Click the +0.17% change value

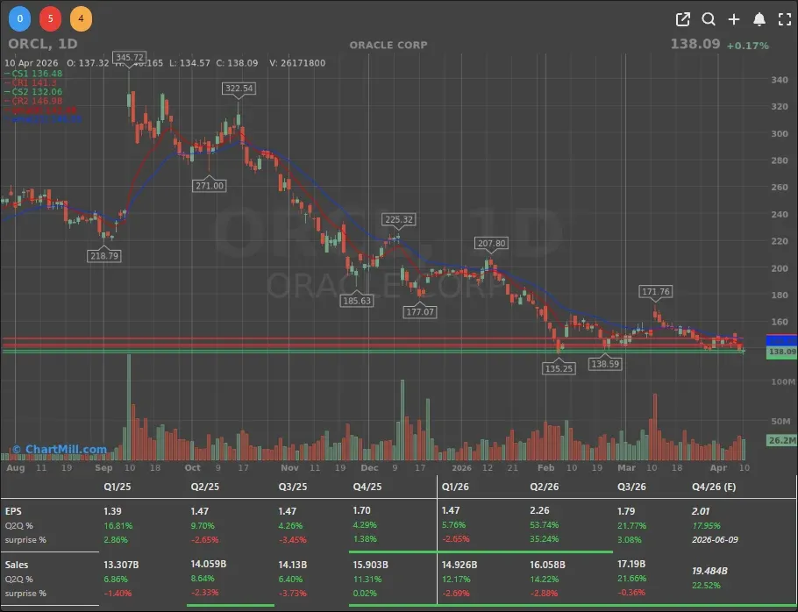pyautogui.click(x=748, y=46)
